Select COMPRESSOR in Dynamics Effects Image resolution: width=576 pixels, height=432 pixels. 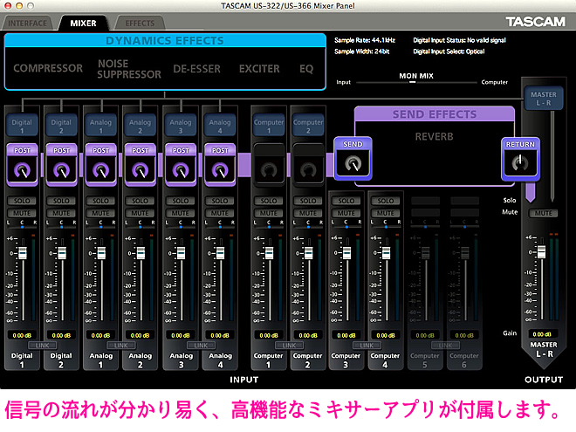point(48,68)
